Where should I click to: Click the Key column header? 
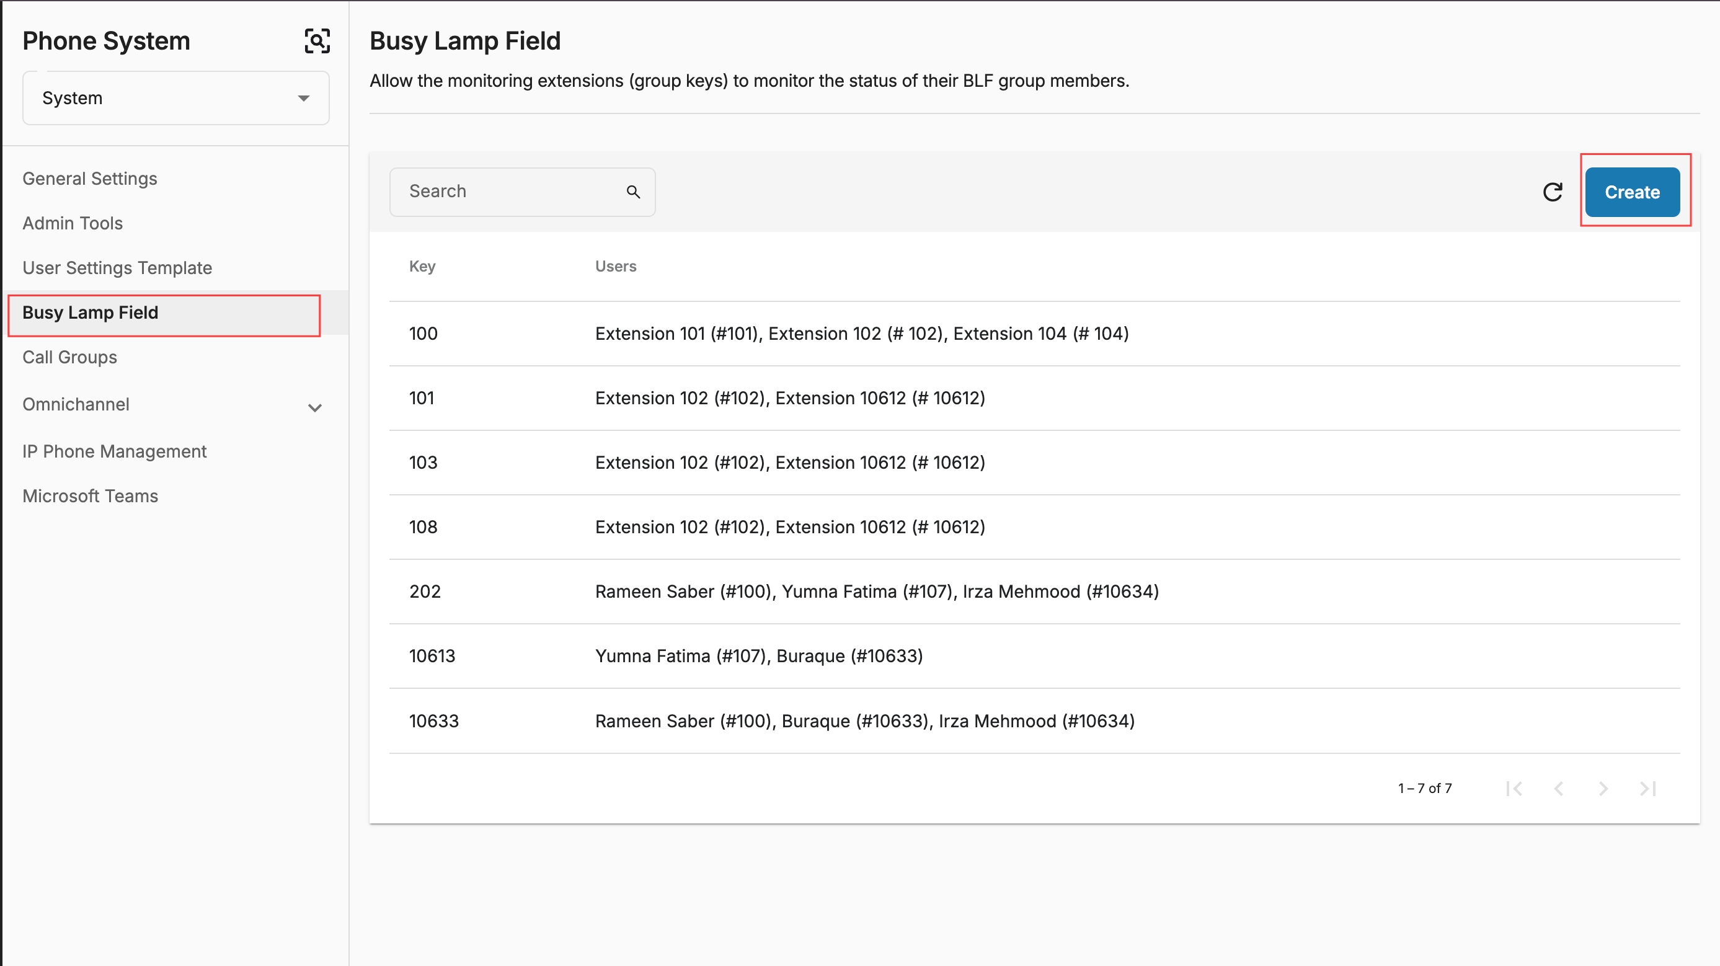(x=423, y=267)
